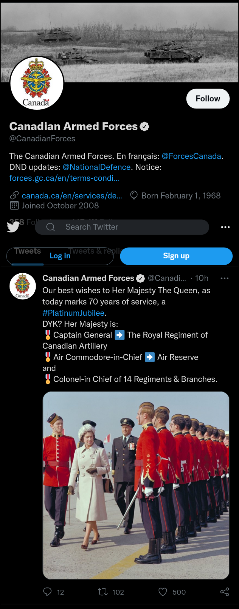Click the share icon on tweet
The width and height of the screenshot is (239, 609).
click(x=224, y=592)
